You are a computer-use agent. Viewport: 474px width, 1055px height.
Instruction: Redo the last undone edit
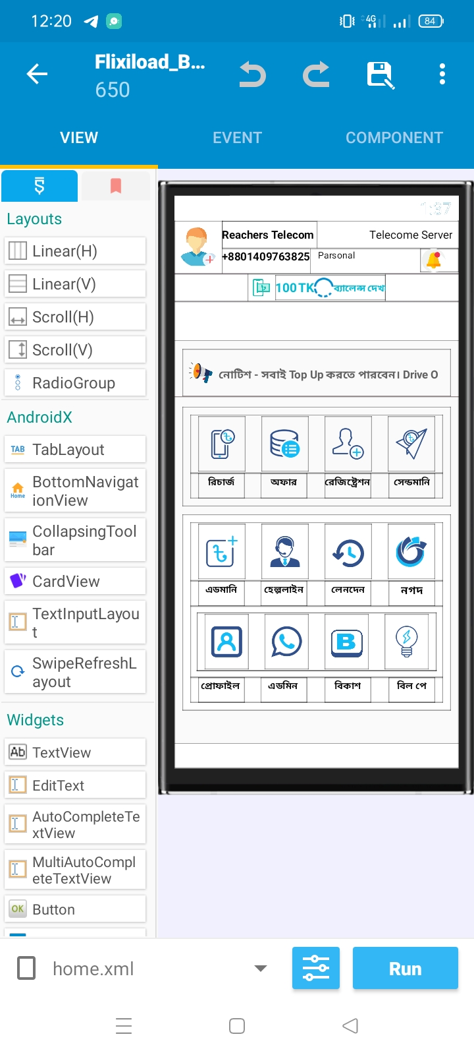pyautogui.click(x=316, y=75)
